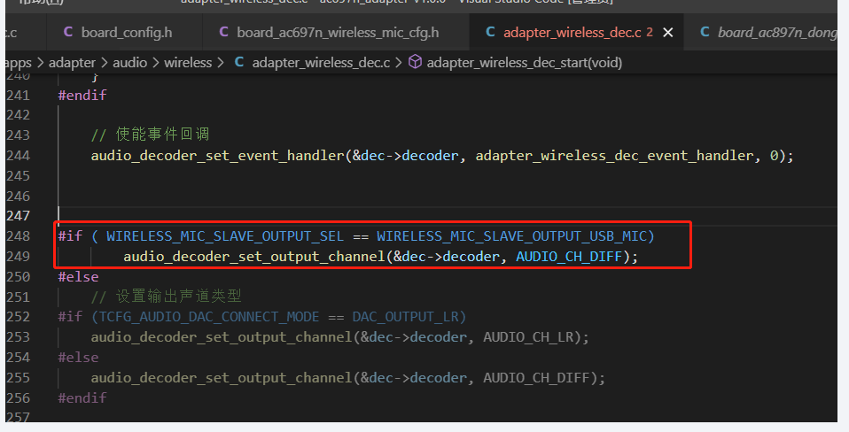Screen dimensions: 849x432
Task: Click line number 244 in the gutter
Action: pos(18,156)
